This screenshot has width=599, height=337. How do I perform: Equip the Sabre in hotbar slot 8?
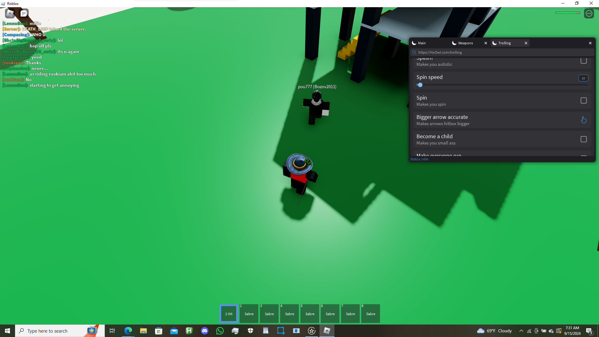click(371, 314)
